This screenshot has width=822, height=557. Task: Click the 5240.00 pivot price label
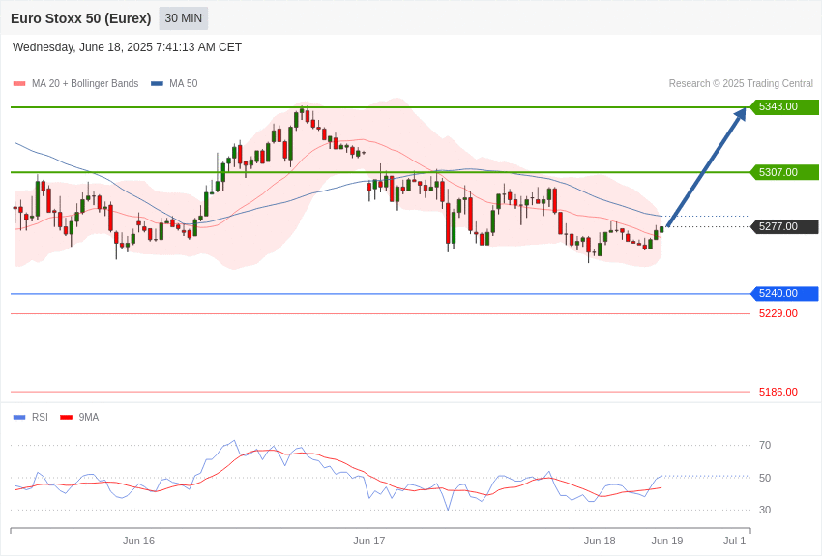pos(785,293)
